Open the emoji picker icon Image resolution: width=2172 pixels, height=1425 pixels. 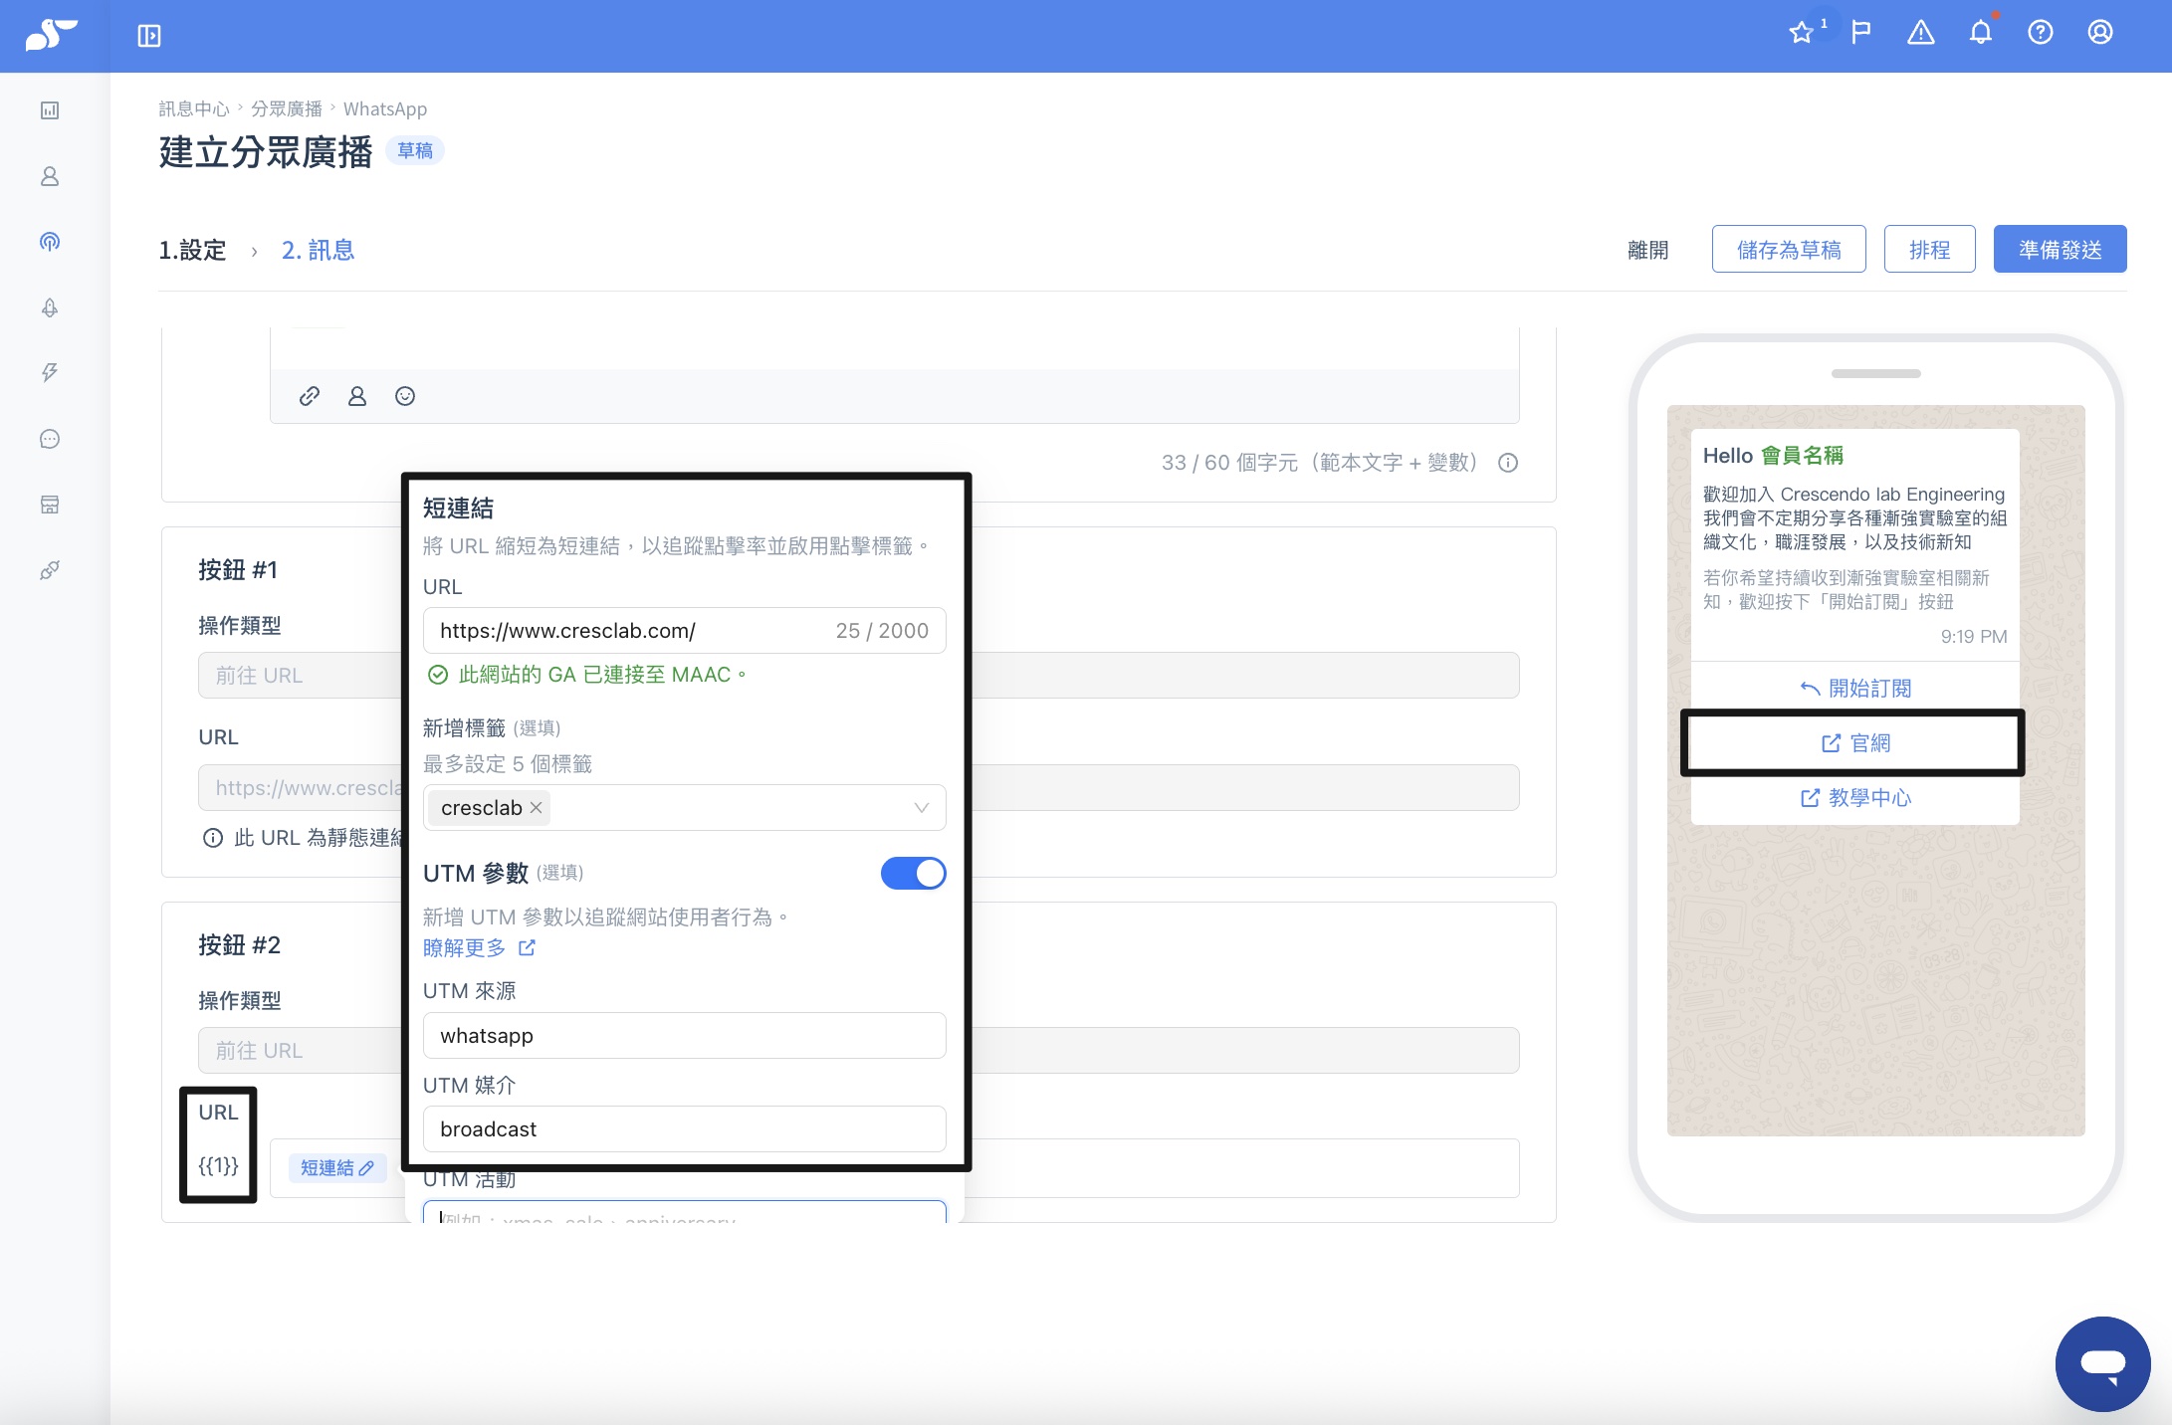(405, 396)
